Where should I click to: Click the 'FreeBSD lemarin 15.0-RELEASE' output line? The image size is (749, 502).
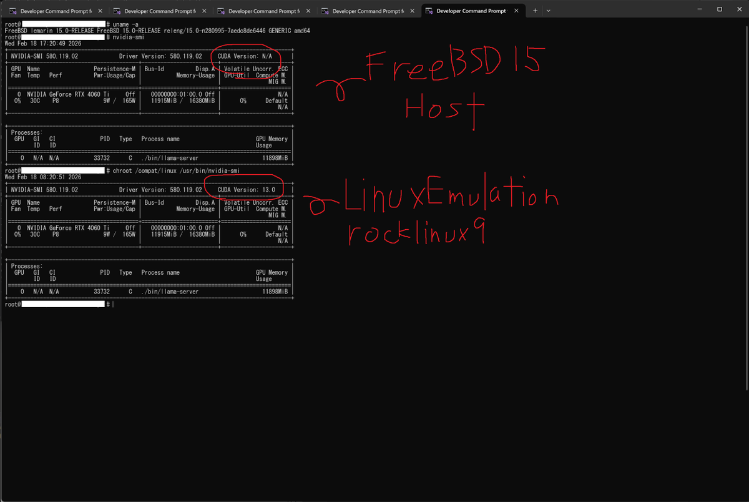157,31
